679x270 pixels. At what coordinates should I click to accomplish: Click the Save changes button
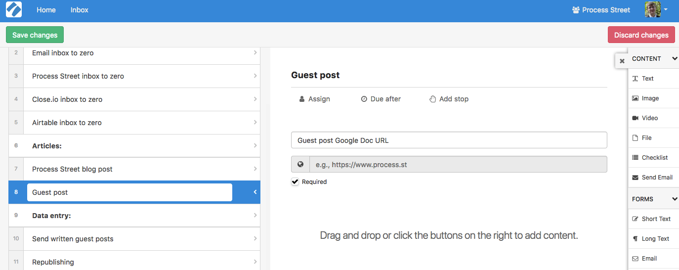35,35
